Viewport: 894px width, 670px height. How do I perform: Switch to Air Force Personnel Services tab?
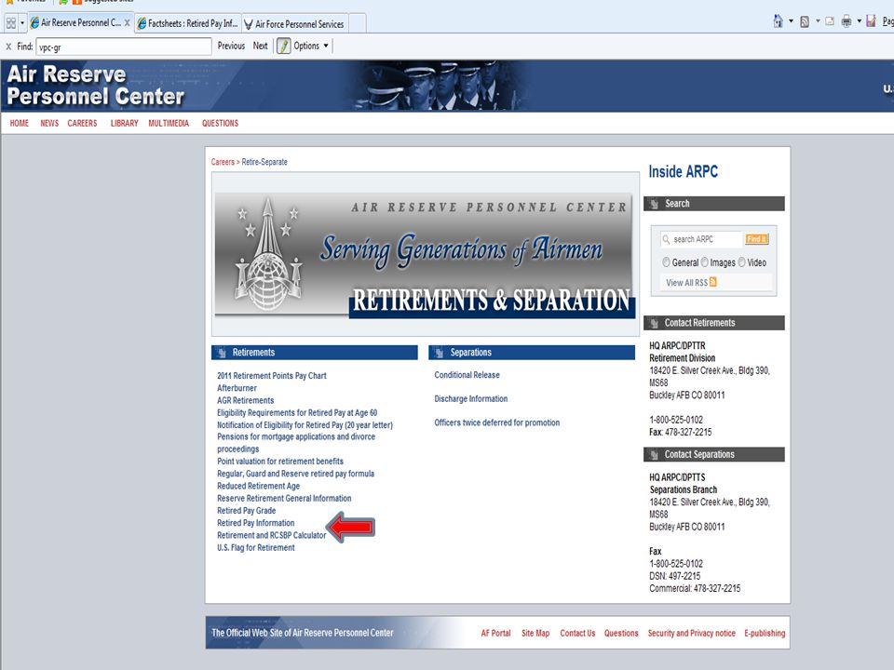295,24
